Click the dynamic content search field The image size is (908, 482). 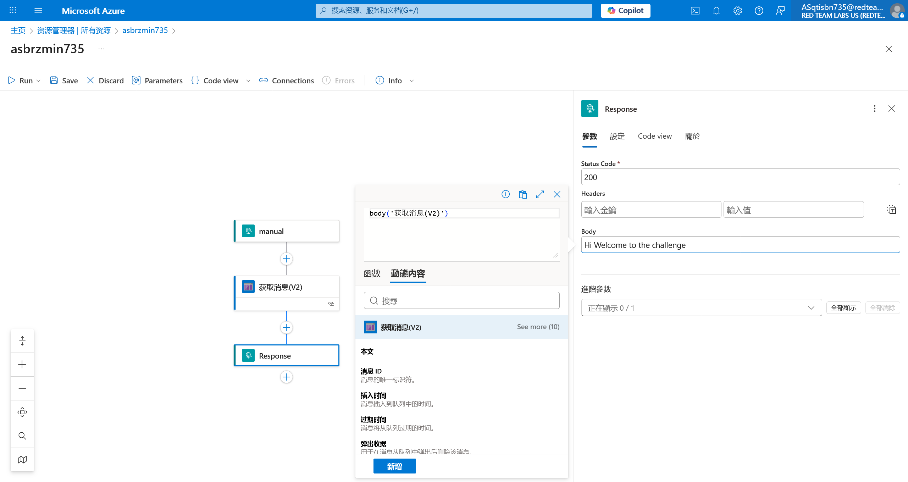coord(462,301)
